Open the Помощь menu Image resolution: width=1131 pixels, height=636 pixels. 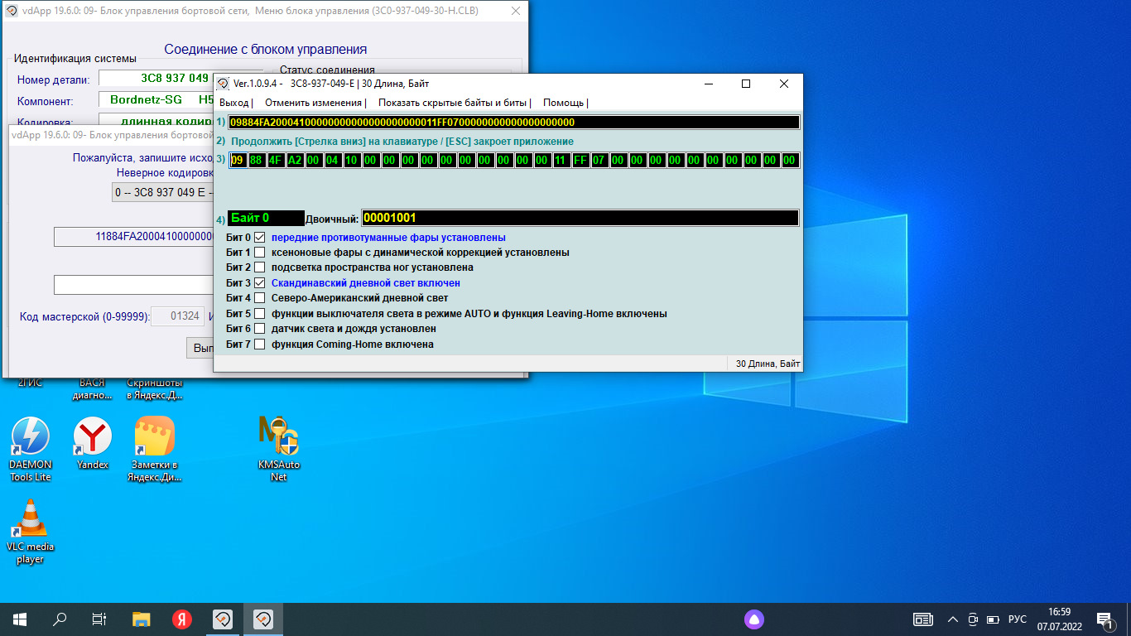pyautogui.click(x=563, y=103)
